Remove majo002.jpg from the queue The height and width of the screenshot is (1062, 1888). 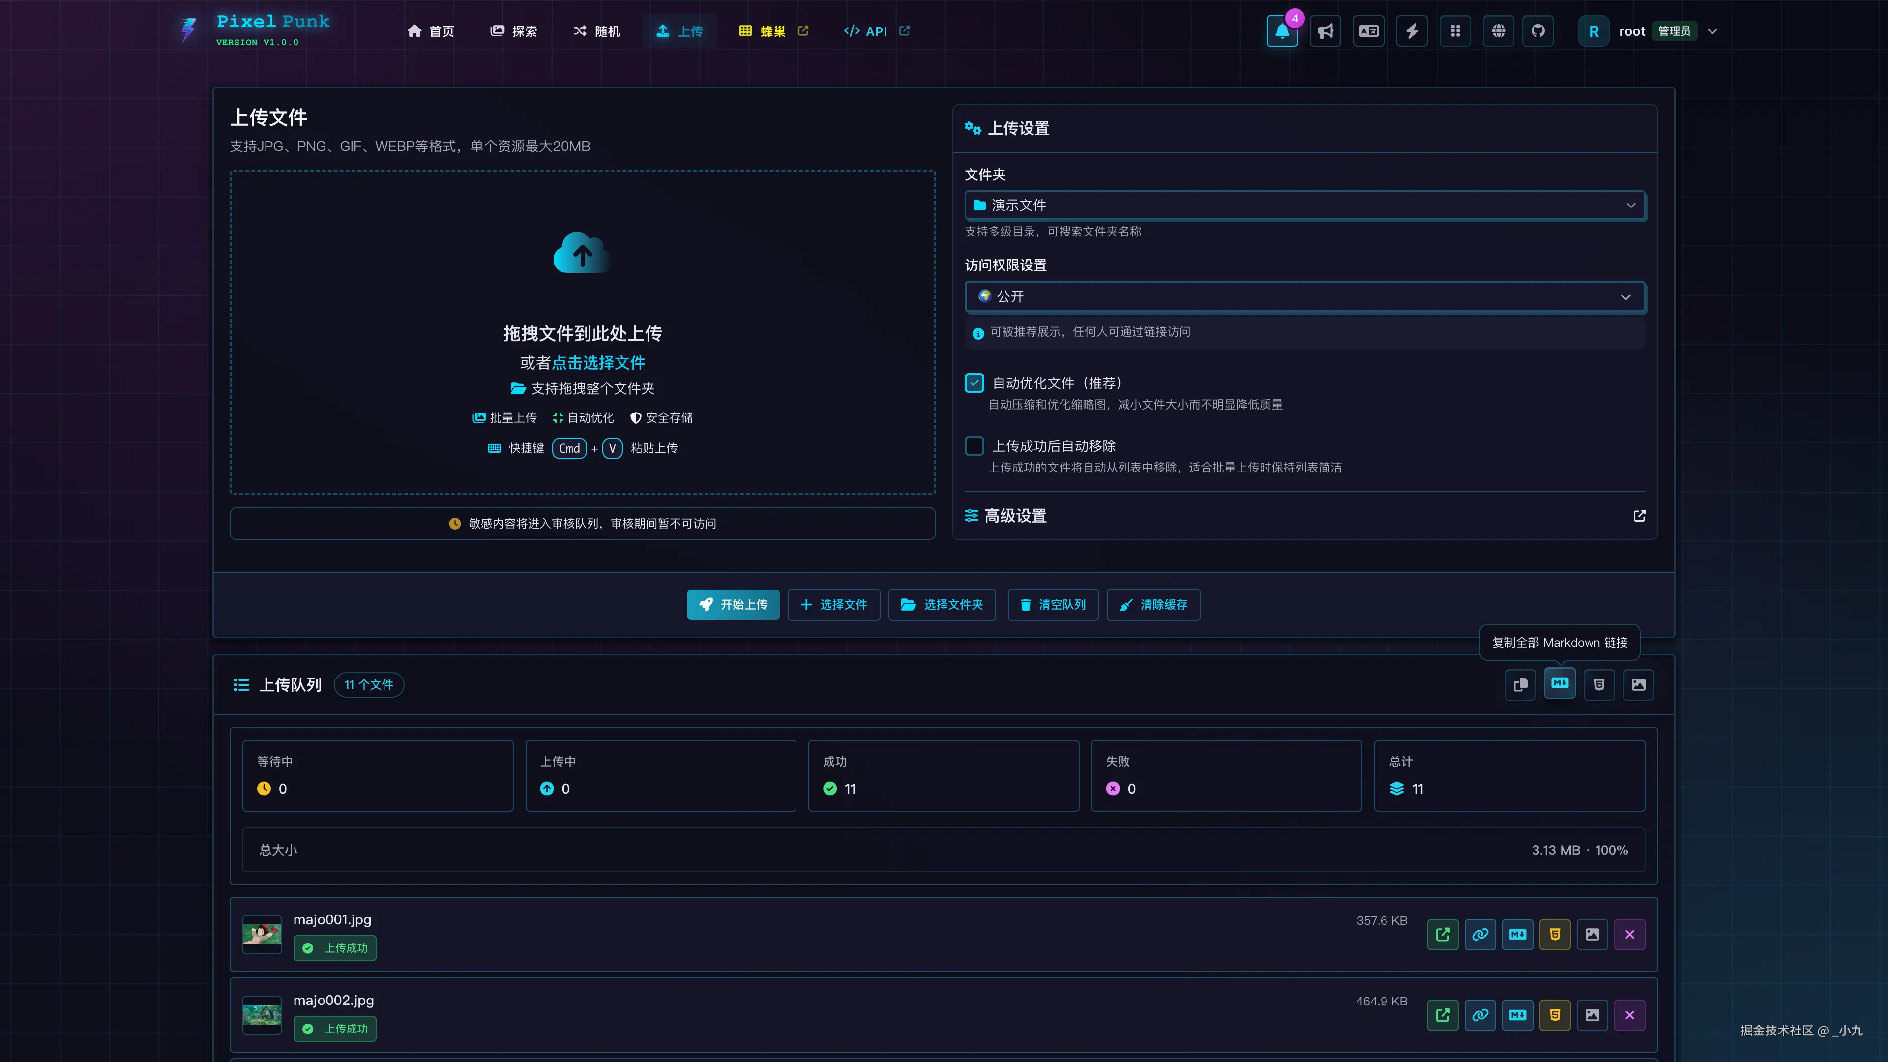pos(1629,1015)
